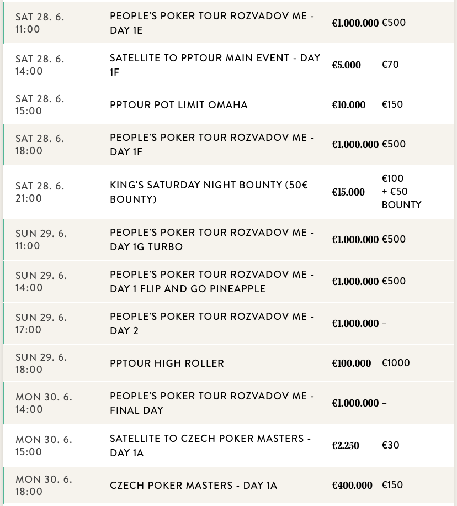Open Satellite to Czech Poker Masters Day 1A

210,445
